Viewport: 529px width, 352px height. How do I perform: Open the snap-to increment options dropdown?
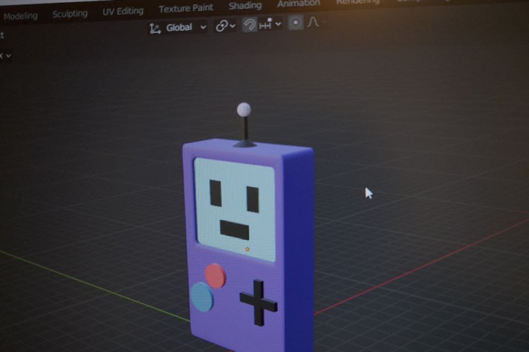[270, 24]
